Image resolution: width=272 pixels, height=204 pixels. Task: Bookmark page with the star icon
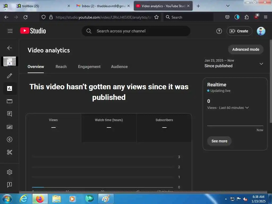tap(156, 17)
